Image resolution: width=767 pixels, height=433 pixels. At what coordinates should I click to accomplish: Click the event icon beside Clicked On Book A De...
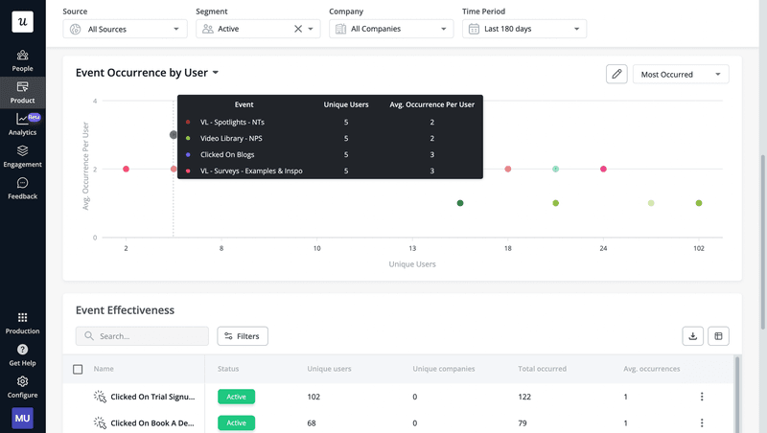pos(100,422)
